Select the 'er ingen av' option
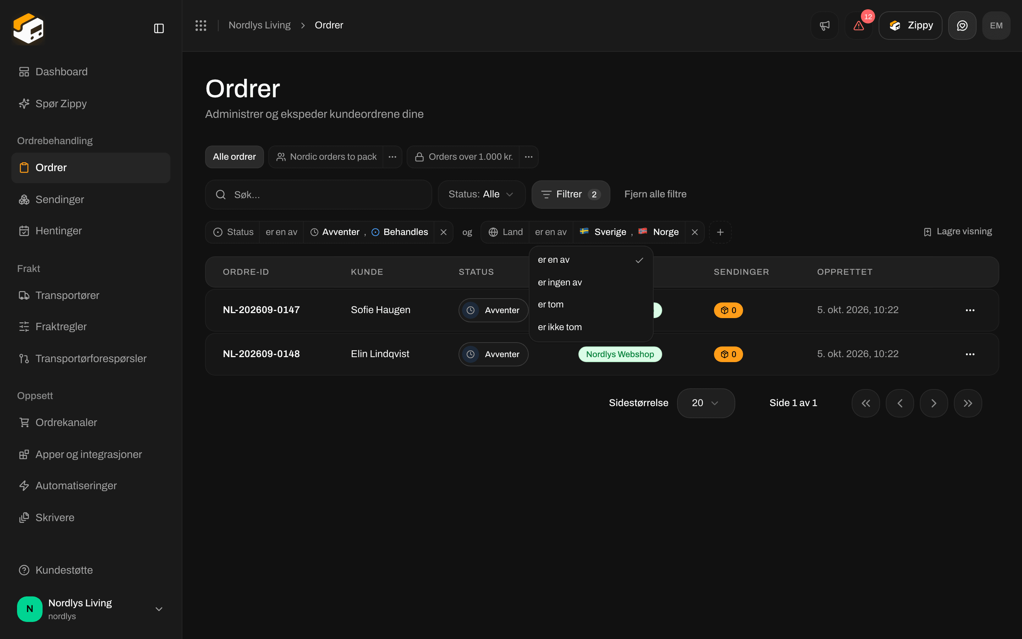 click(591, 282)
